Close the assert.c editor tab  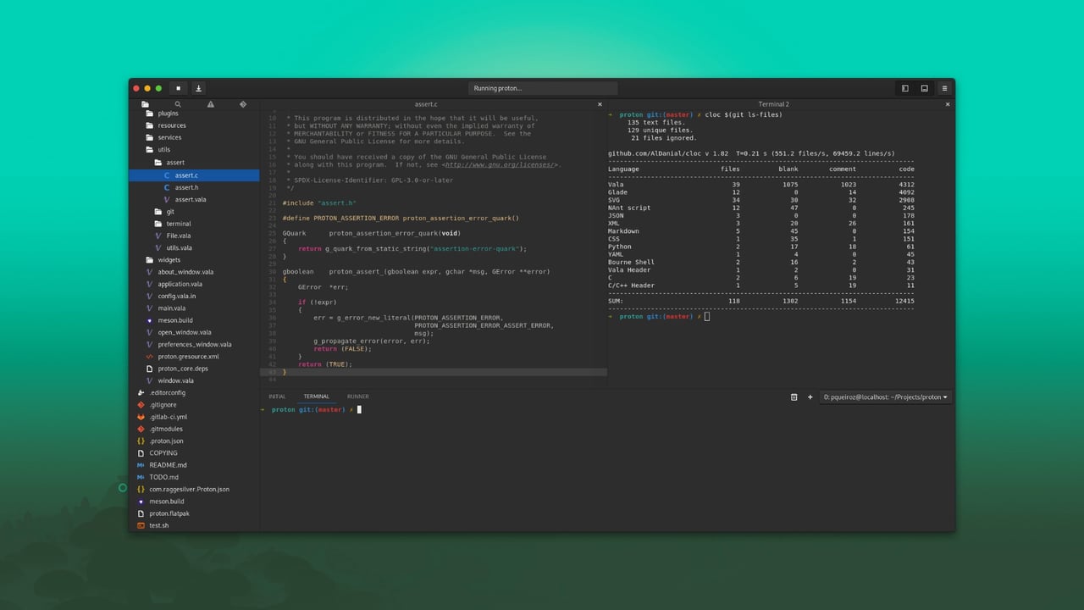tap(600, 104)
